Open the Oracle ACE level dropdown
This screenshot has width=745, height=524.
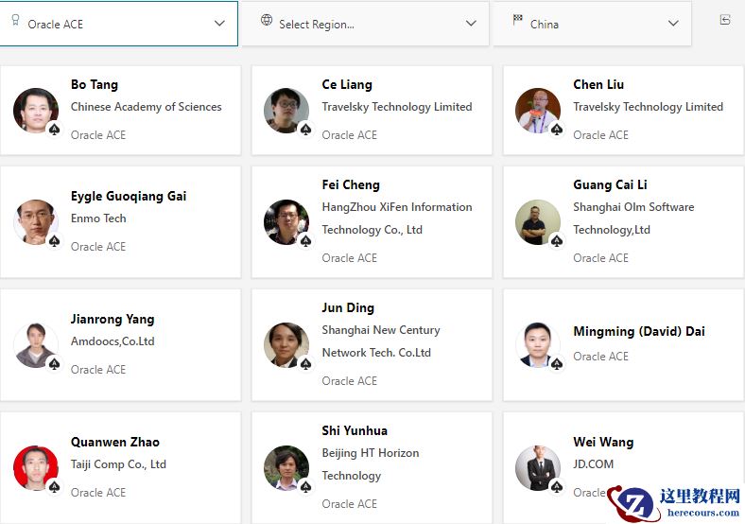(x=219, y=24)
